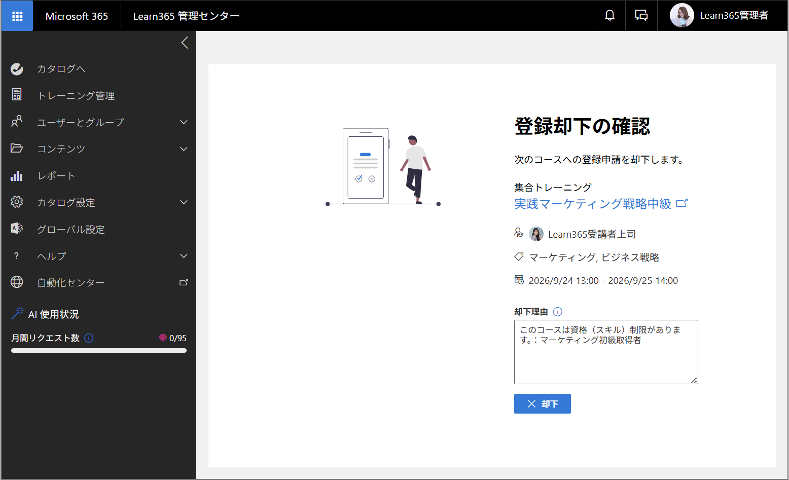Expand the ユーザーとグループ chevron
The width and height of the screenshot is (789, 480).
click(x=184, y=122)
